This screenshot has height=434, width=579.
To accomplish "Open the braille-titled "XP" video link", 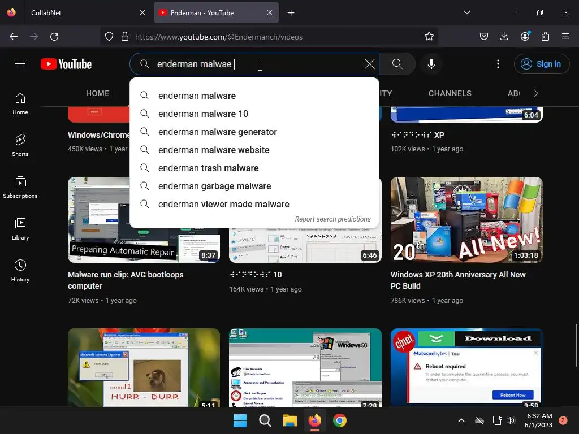I will 417,135.
